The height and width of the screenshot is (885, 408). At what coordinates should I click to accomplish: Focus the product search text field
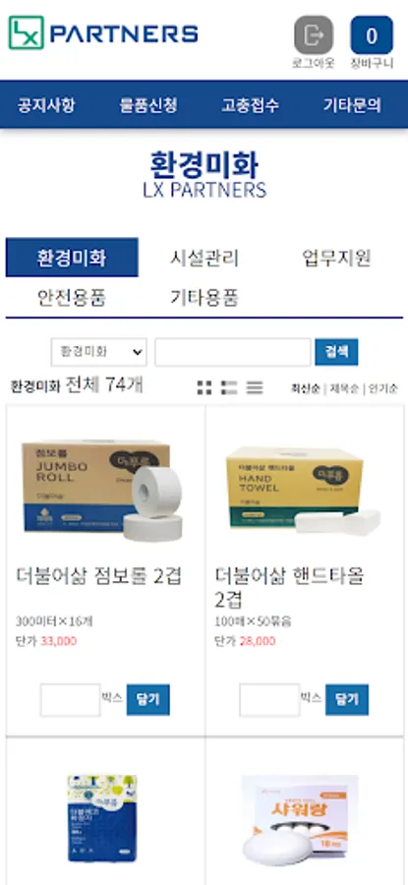(232, 352)
